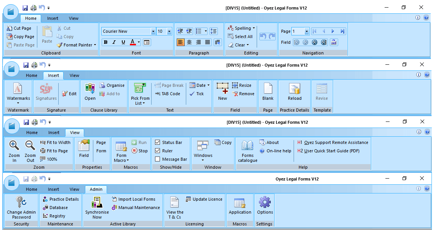Click On-line help

click(x=275, y=151)
